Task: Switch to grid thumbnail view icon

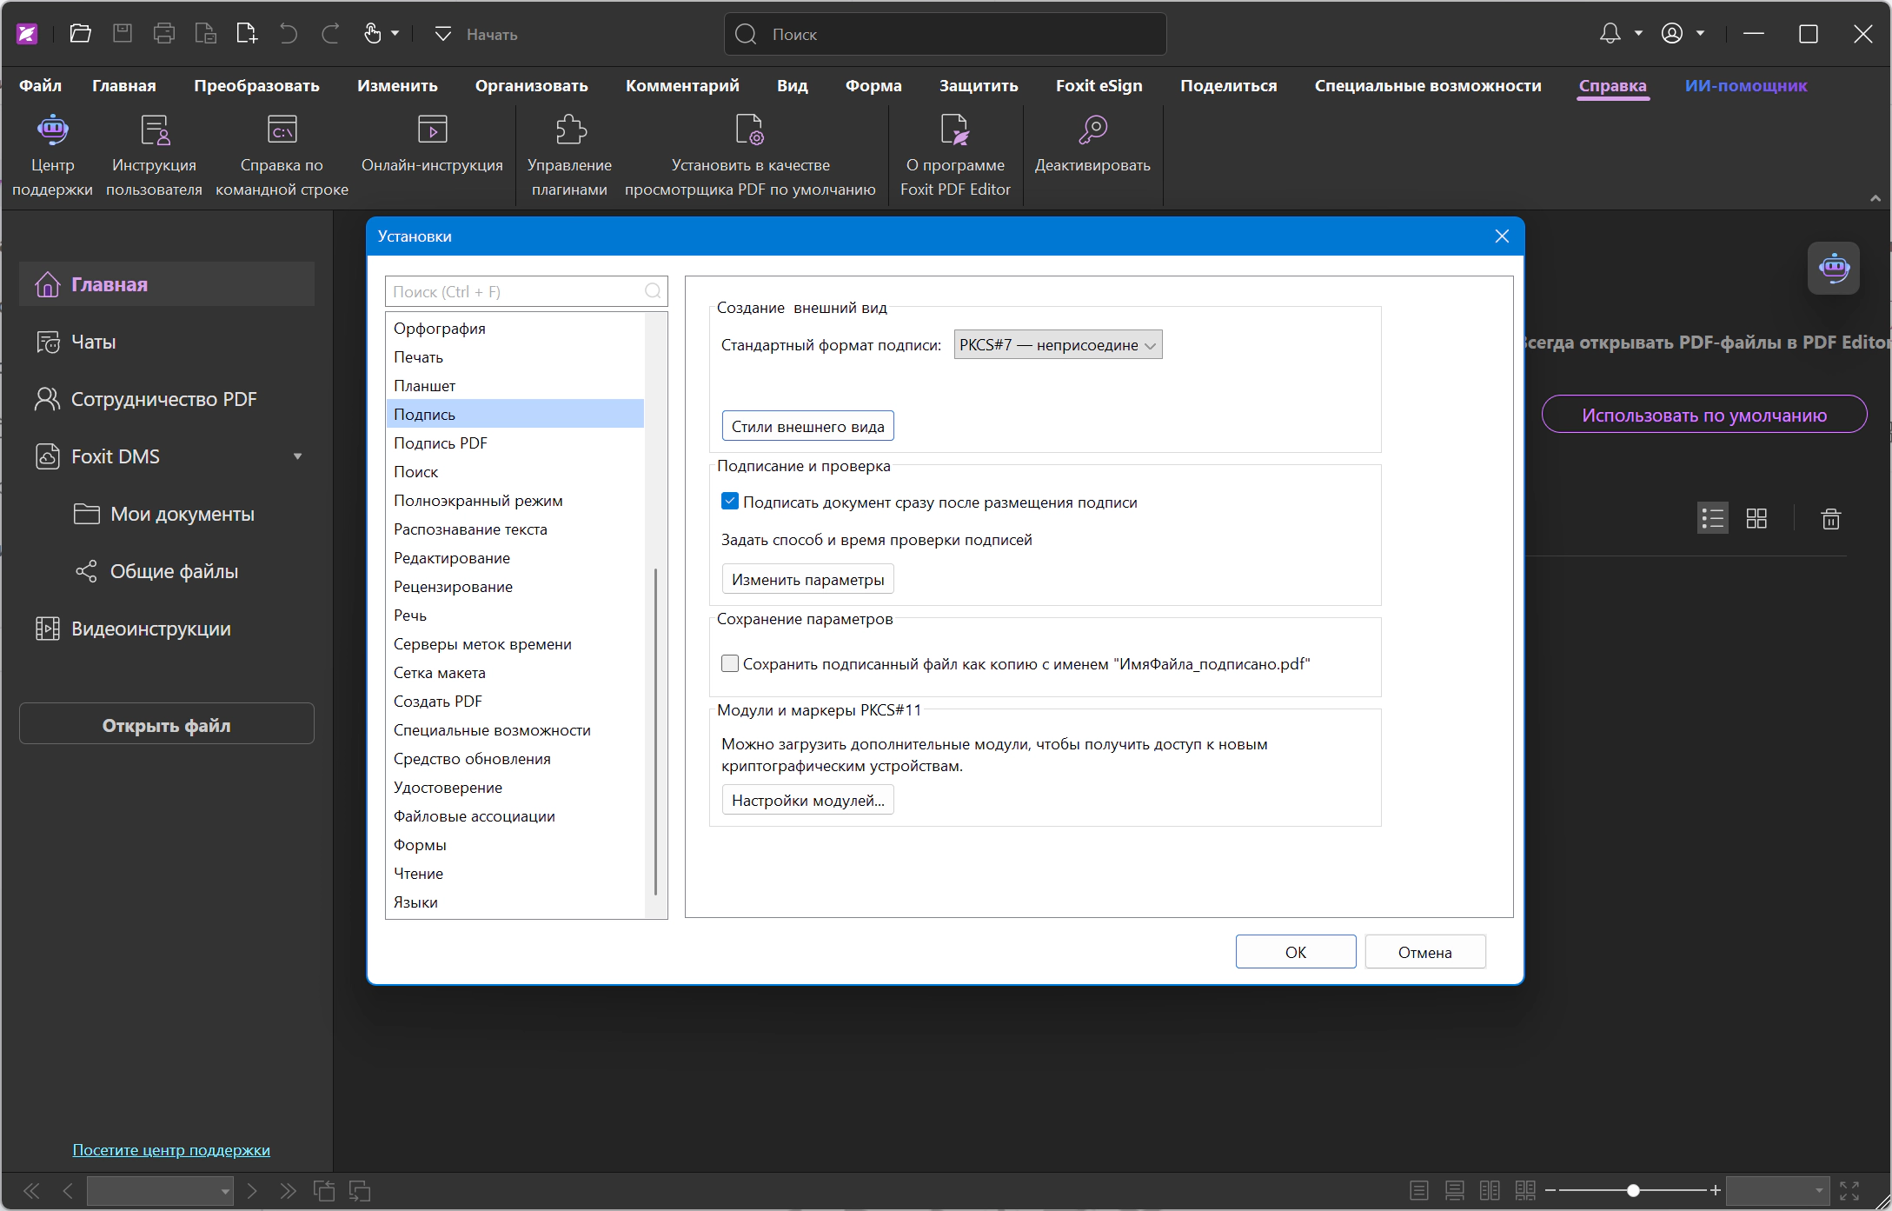Action: coord(1756,519)
